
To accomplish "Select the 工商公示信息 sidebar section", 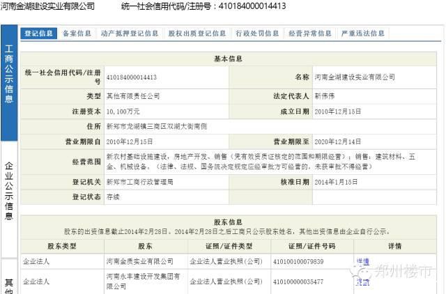I will pos(9,82).
